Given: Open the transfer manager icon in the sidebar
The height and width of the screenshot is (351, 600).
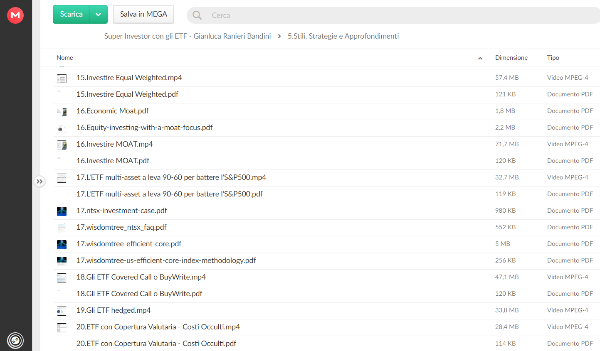Looking at the screenshot, I should click(15, 341).
